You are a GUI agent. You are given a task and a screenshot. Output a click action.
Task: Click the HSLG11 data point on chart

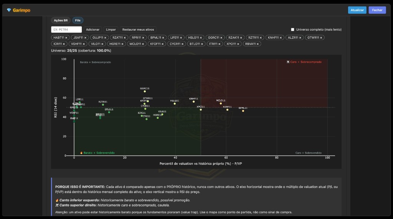point(175,104)
